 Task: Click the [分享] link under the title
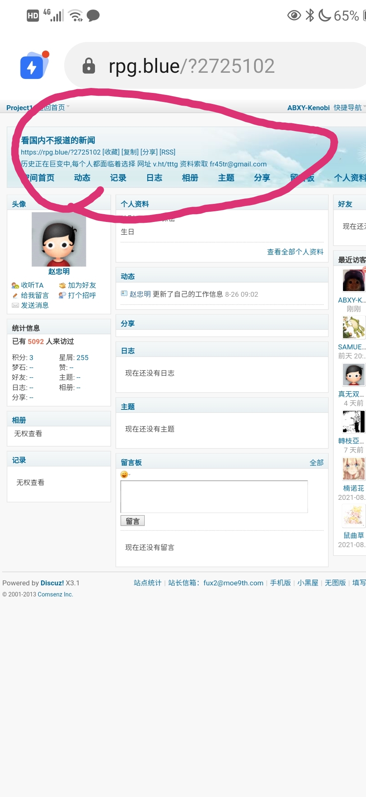tap(149, 152)
